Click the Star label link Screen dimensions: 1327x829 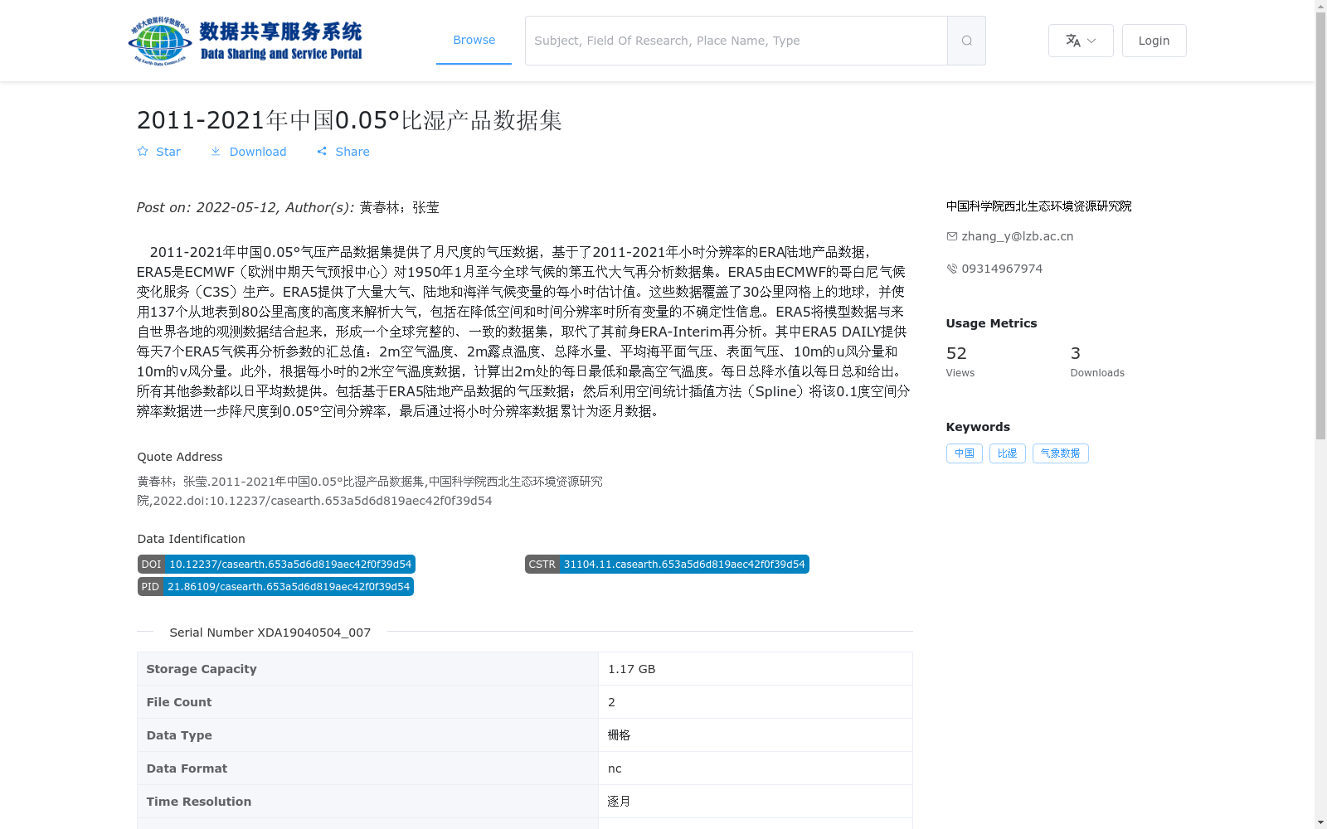pyautogui.click(x=168, y=152)
